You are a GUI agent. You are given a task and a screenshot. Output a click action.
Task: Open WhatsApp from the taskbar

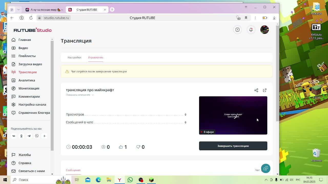[130, 180]
